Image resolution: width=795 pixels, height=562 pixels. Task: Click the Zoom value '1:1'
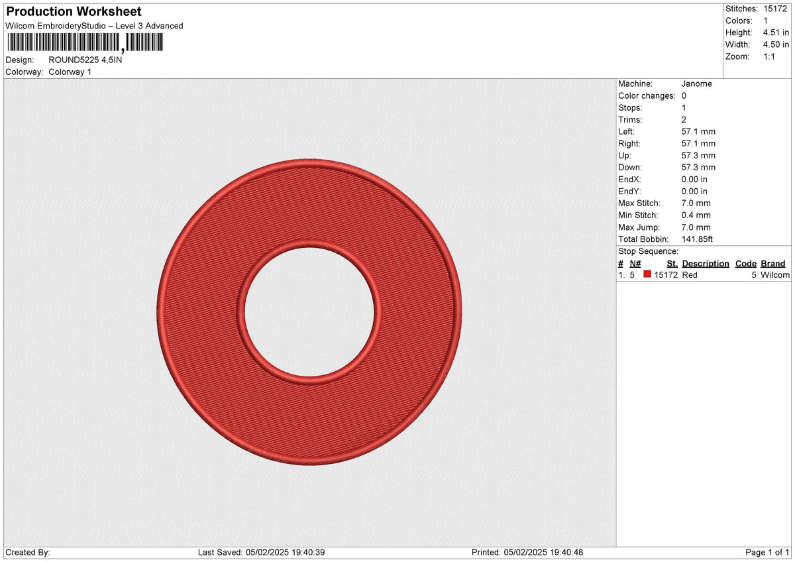click(x=770, y=56)
